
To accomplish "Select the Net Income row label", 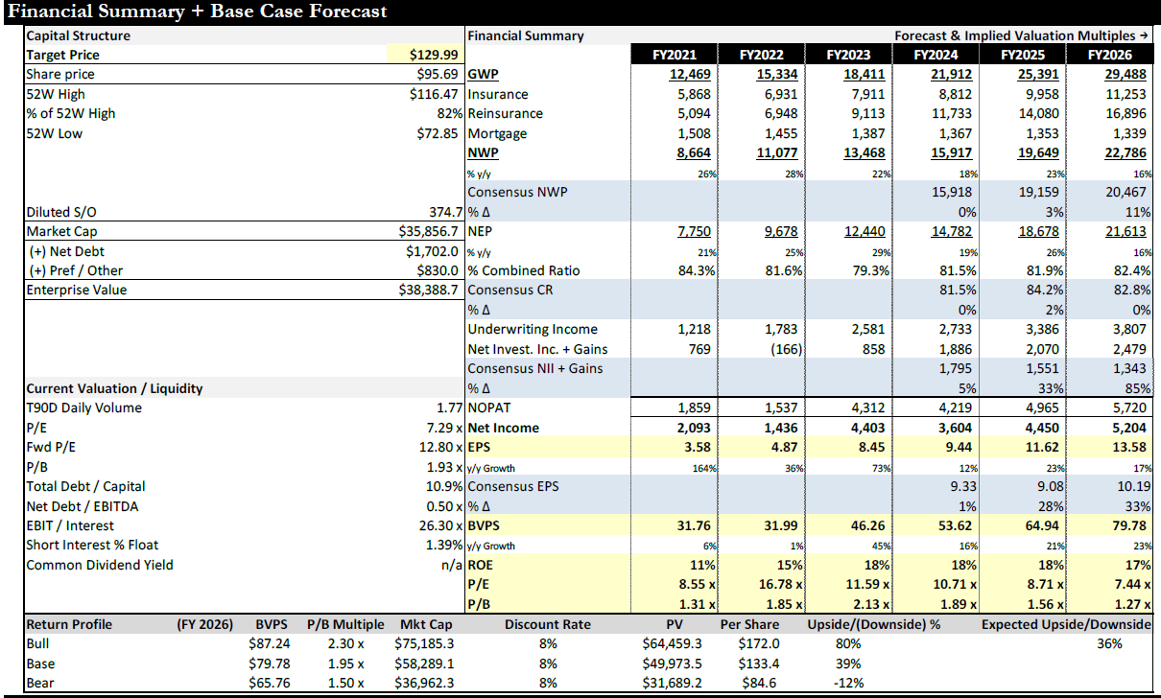I will click(x=504, y=428).
